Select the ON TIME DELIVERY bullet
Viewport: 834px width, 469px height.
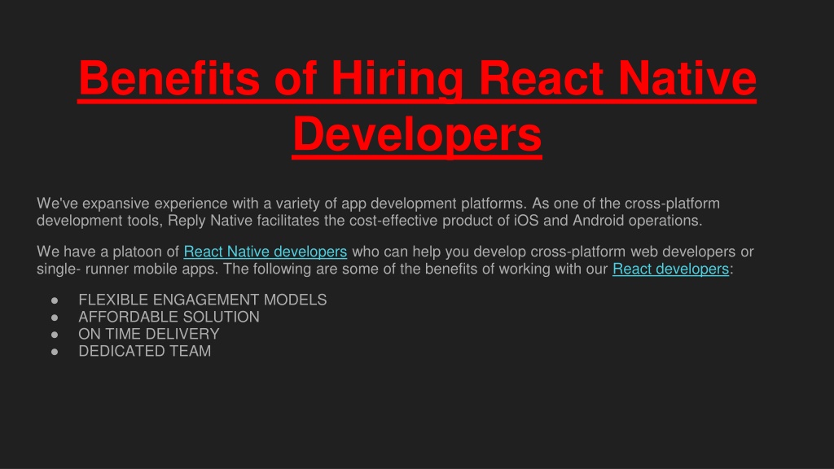click(148, 334)
